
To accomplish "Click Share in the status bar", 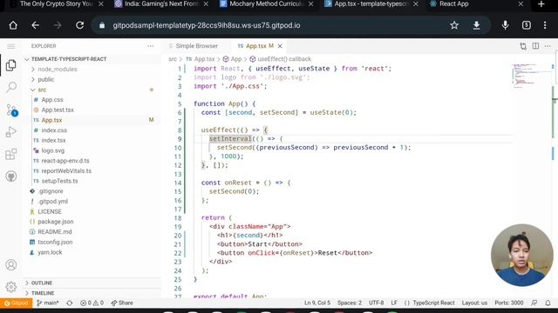I will (x=122, y=303).
